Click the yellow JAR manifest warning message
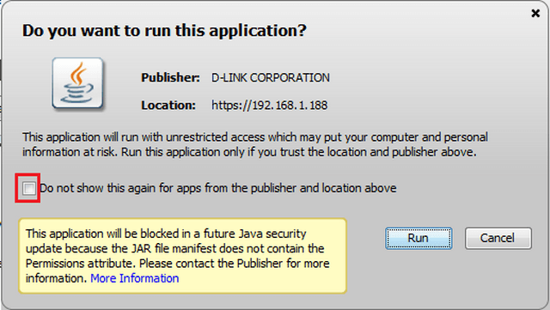 coord(182,256)
